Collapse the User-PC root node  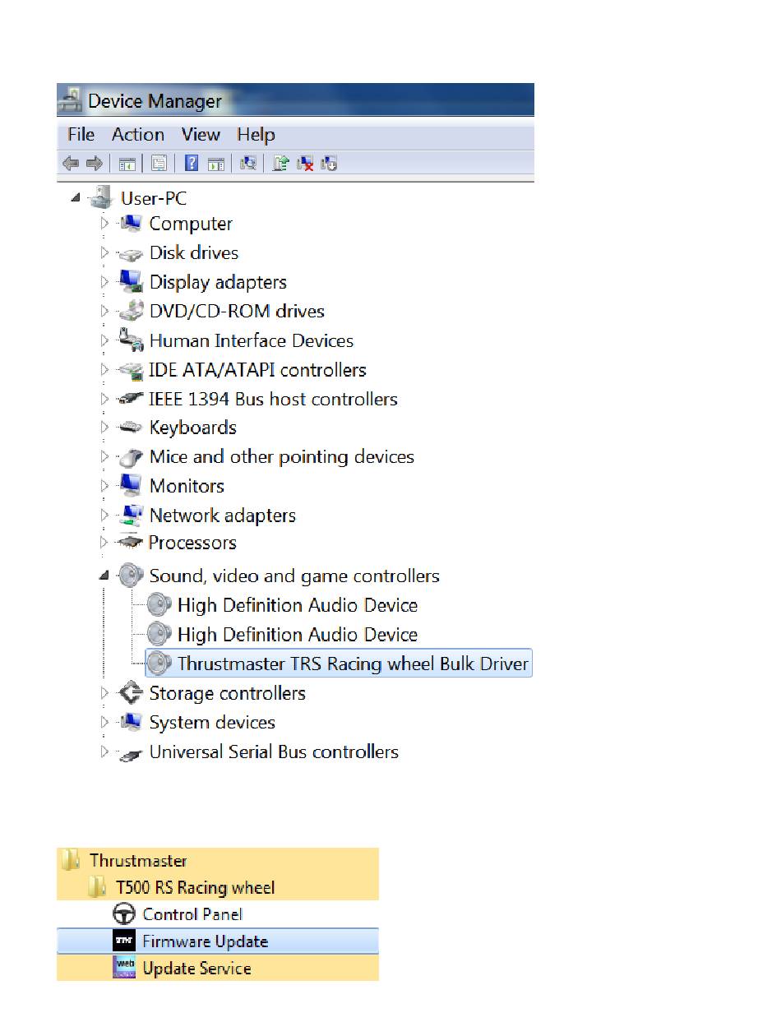point(76,198)
